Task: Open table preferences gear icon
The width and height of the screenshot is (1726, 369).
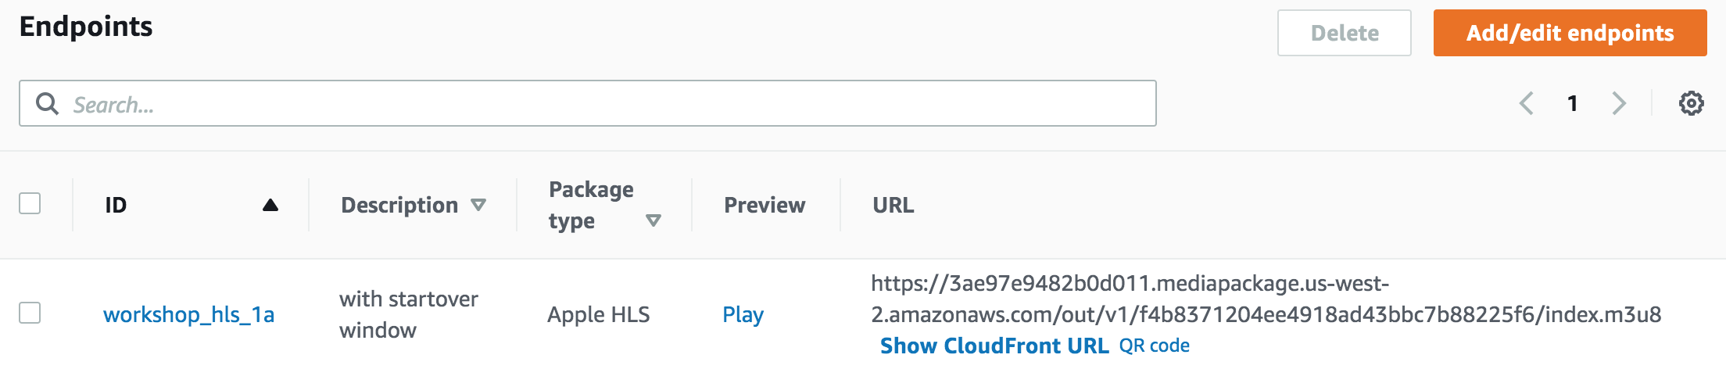Action: tap(1691, 103)
